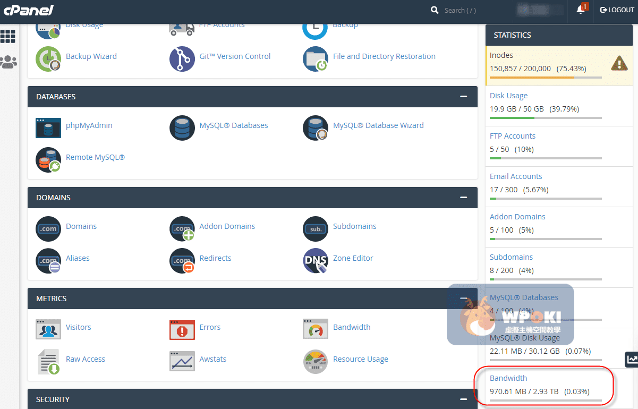The image size is (638, 409).
Task: Collapse the Databases section
Action: point(463,97)
